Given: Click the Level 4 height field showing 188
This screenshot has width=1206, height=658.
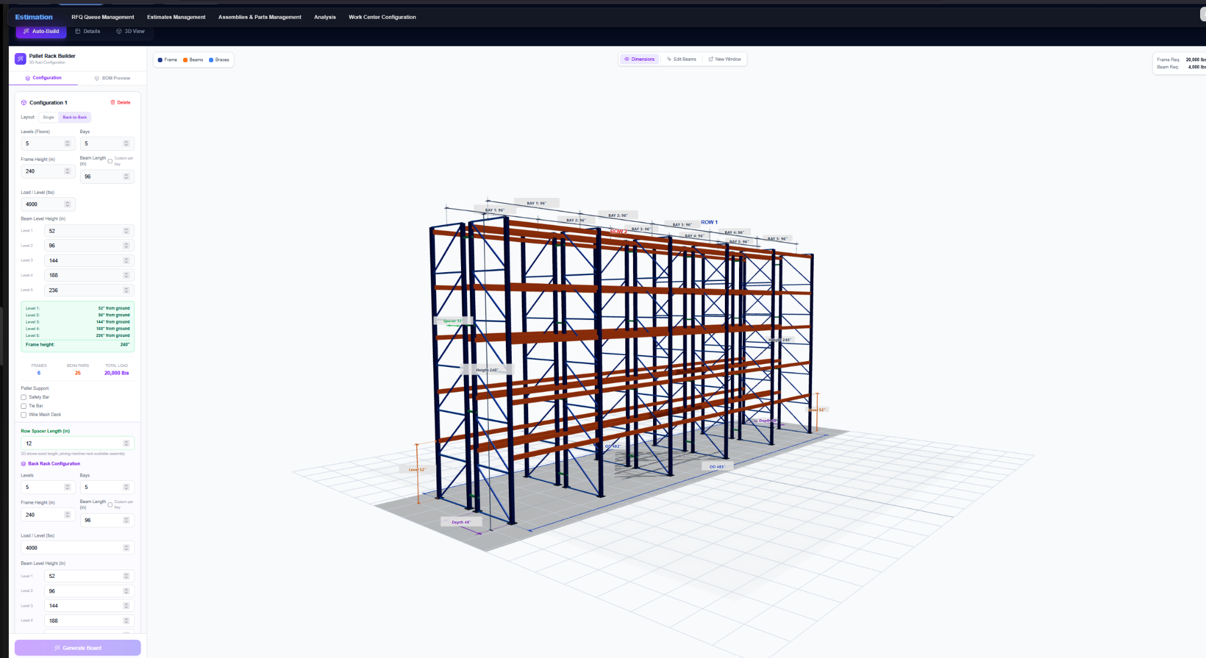Looking at the screenshot, I should tap(89, 275).
